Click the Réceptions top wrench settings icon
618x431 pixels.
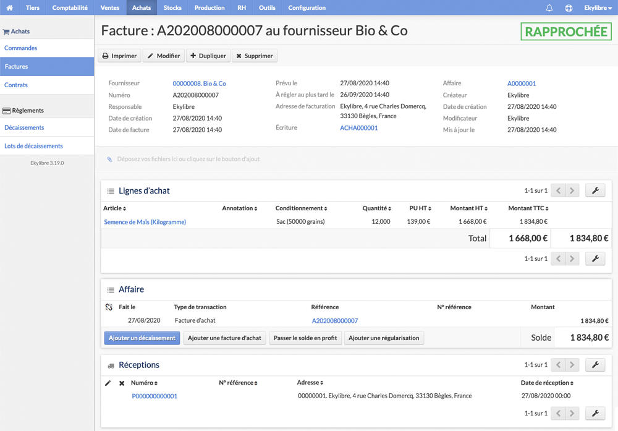pyautogui.click(x=595, y=365)
